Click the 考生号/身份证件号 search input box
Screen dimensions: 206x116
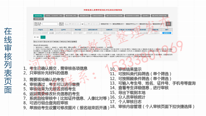coord(50,24)
